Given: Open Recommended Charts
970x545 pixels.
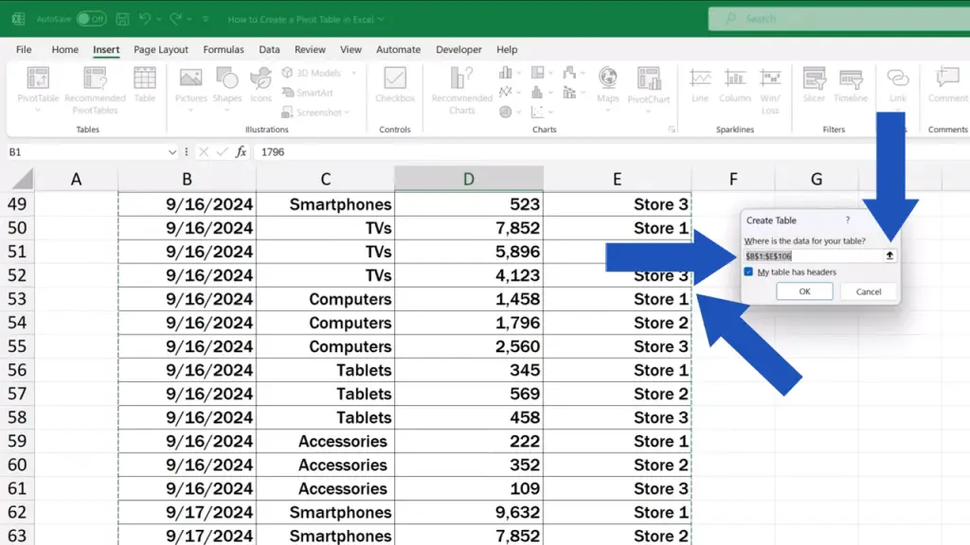Looking at the screenshot, I should 462,90.
